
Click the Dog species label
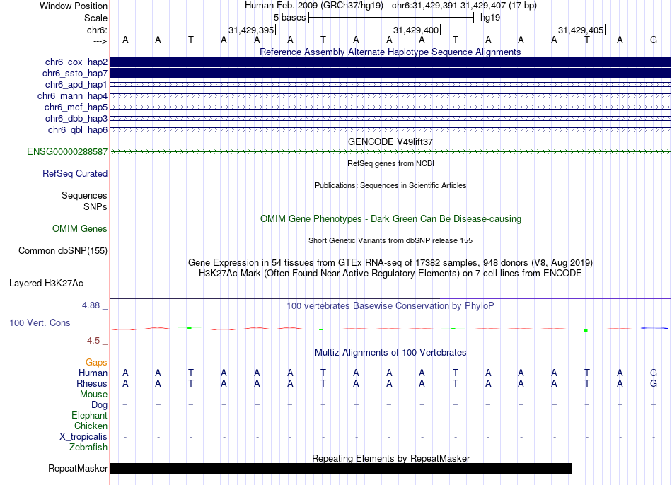pyautogui.click(x=100, y=405)
